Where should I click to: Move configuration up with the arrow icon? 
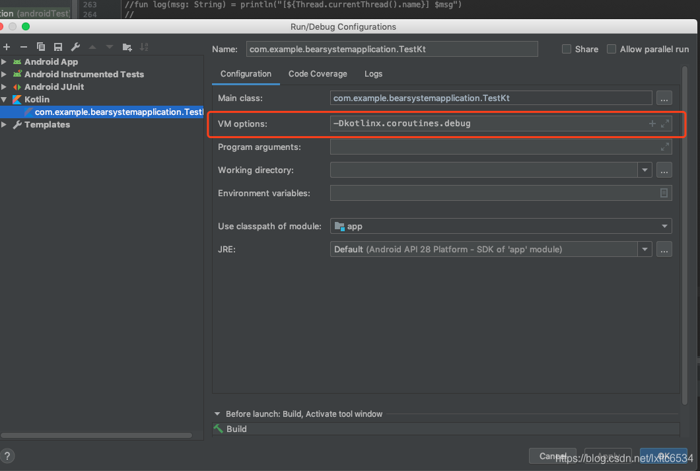92,47
